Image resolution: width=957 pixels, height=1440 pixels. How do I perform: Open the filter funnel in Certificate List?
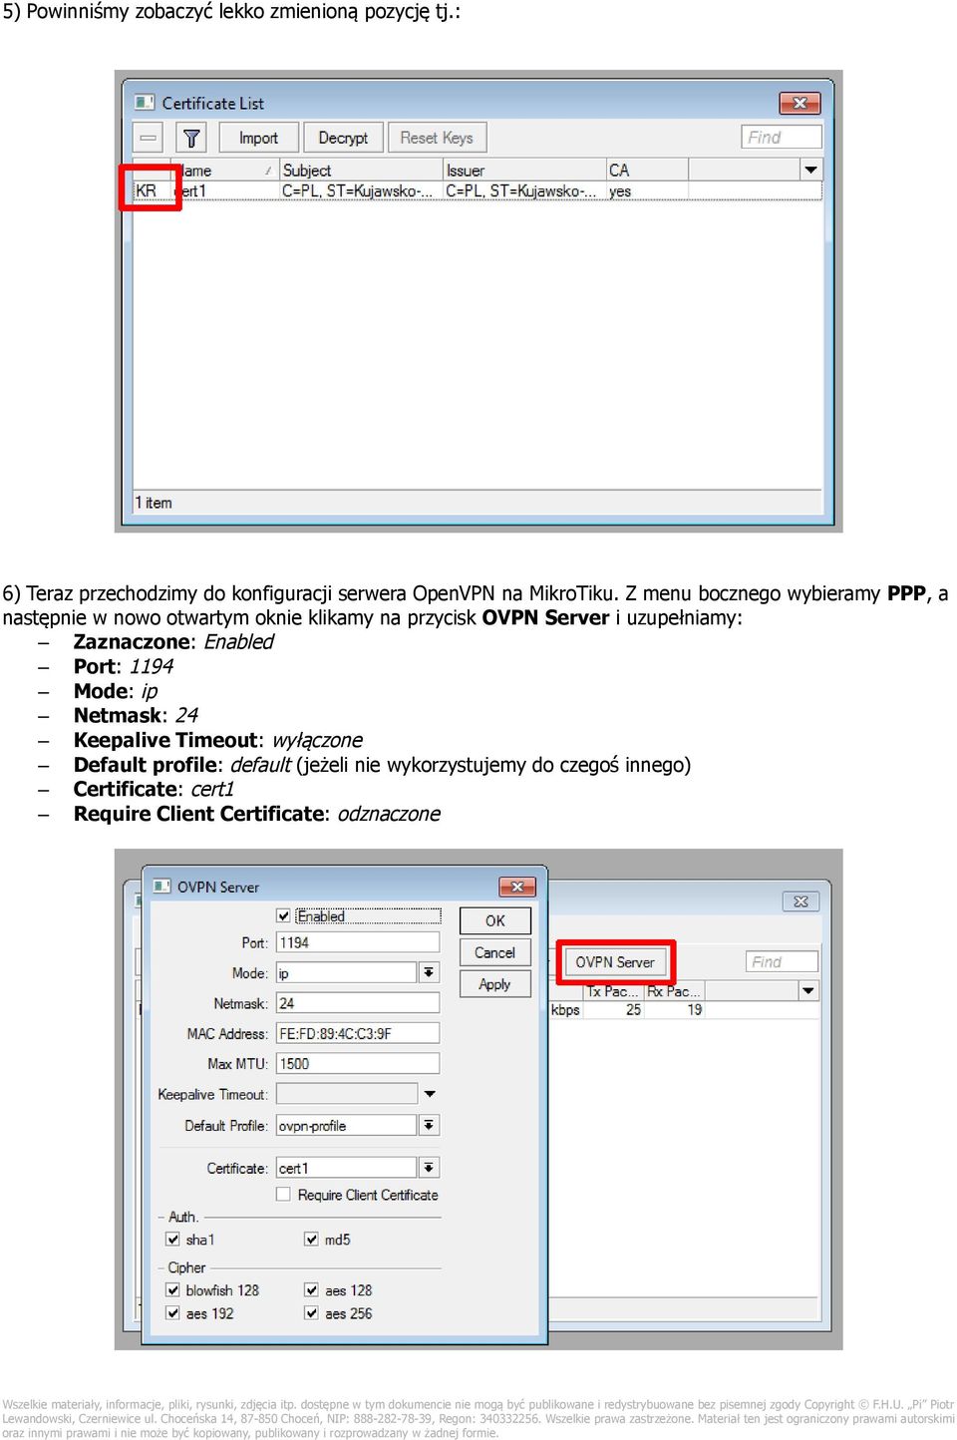pyautogui.click(x=191, y=138)
